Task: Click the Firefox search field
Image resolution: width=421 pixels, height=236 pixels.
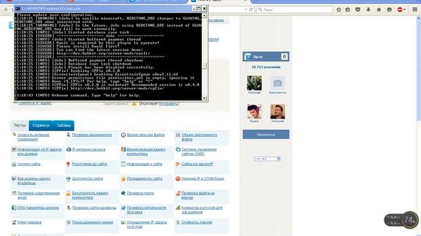Action: (295, 10)
